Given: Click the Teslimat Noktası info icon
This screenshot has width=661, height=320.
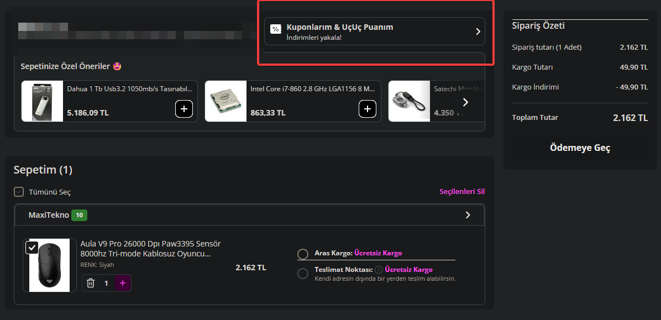Looking at the screenshot, I should pos(379,270).
